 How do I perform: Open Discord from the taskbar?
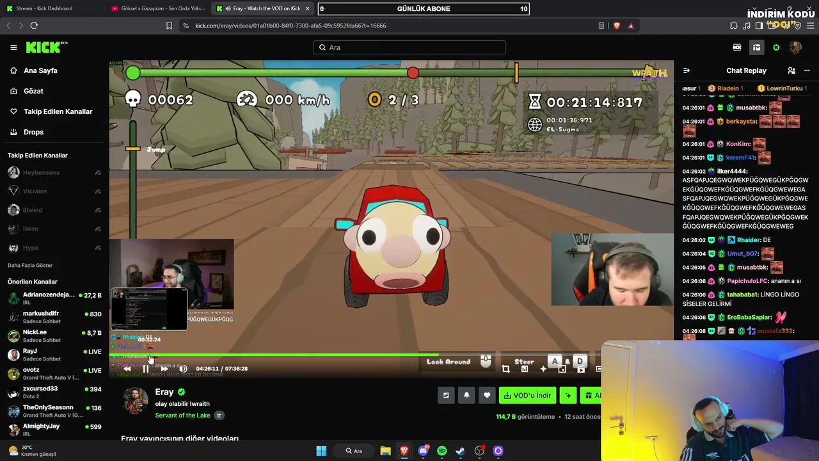click(423, 451)
